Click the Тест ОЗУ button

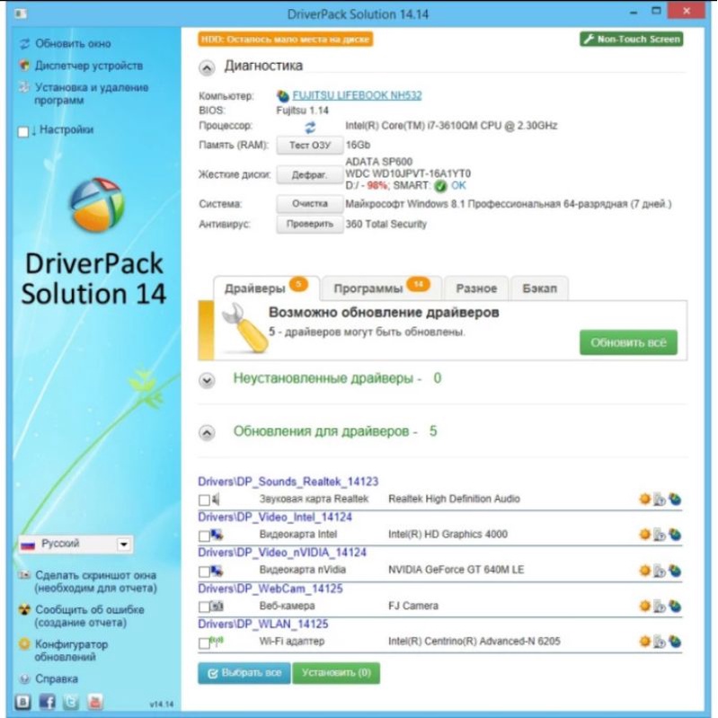pos(309,146)
